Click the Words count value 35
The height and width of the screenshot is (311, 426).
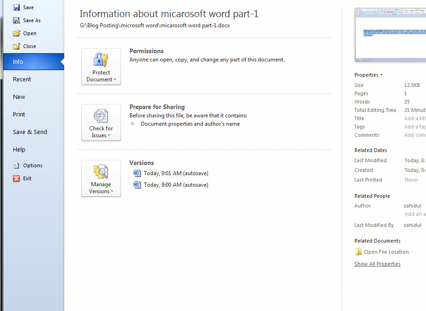coord(407,102)
